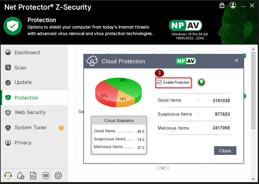
Task: Open the user account profile icon
Action: 233,6
